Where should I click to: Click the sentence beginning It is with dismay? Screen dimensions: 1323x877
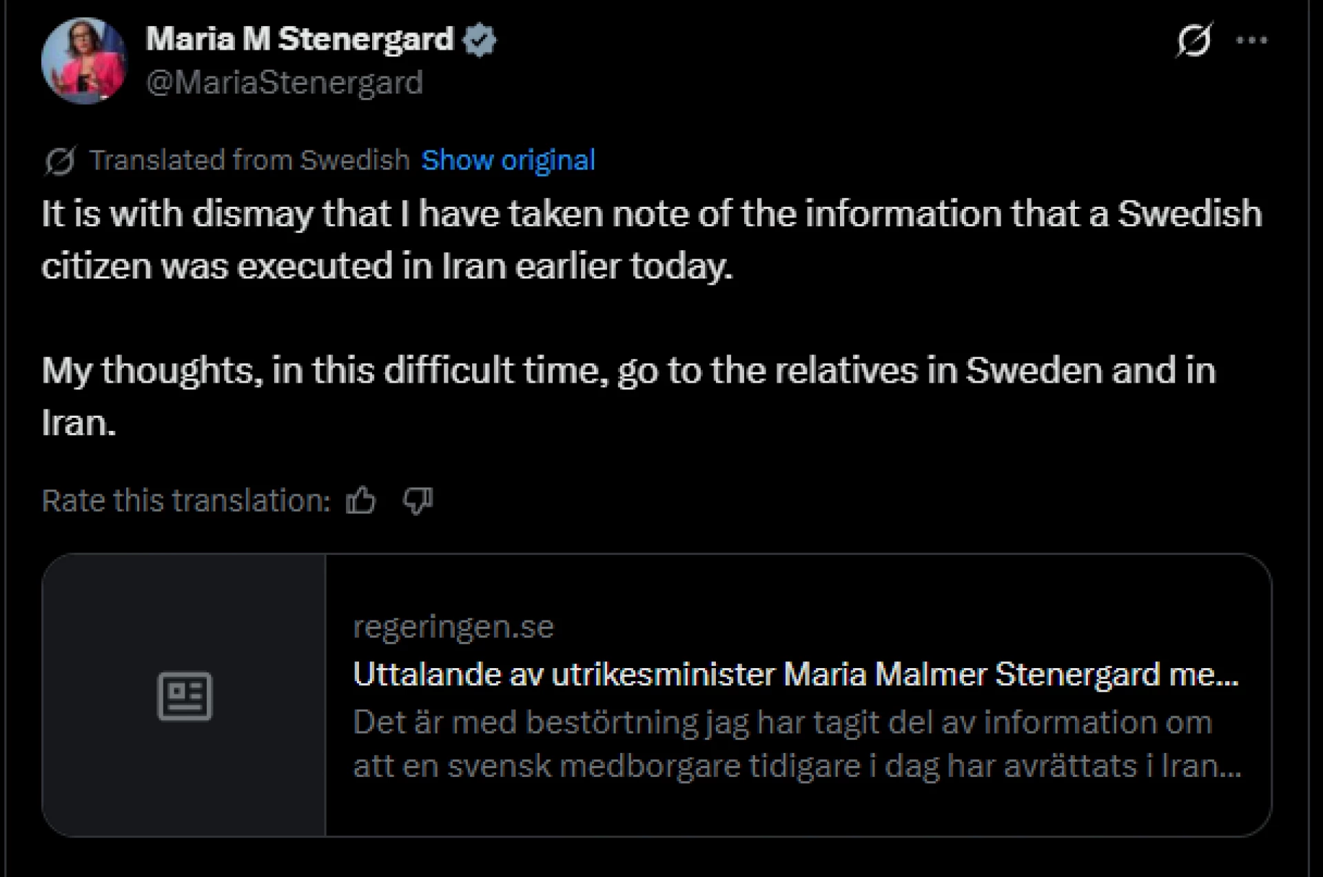651,214
